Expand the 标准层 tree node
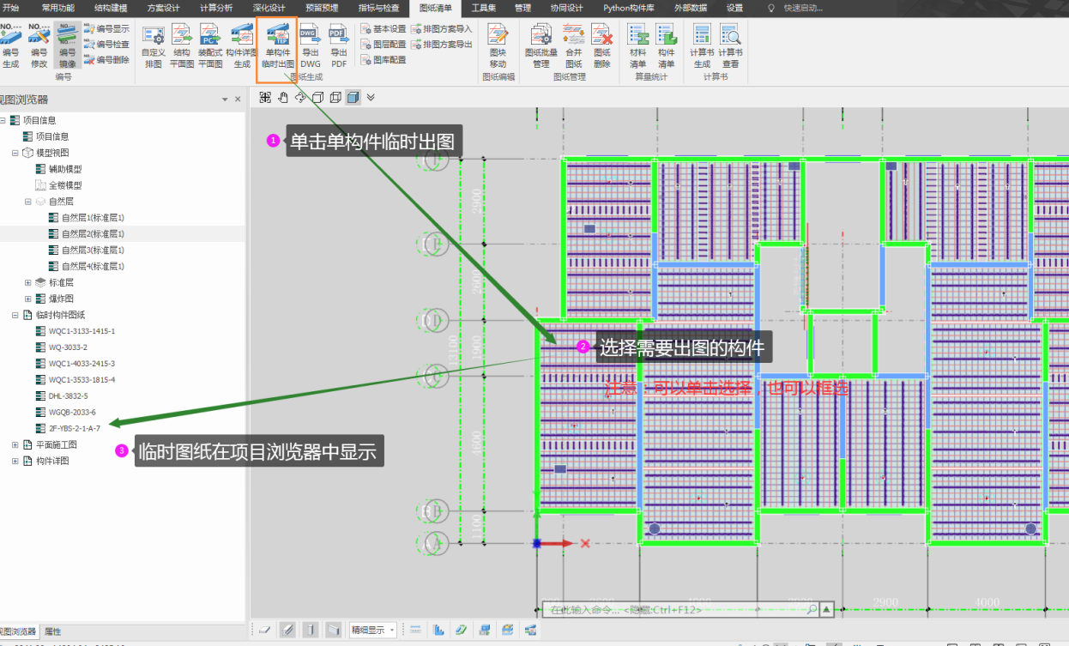 click(x=27, y=282)
